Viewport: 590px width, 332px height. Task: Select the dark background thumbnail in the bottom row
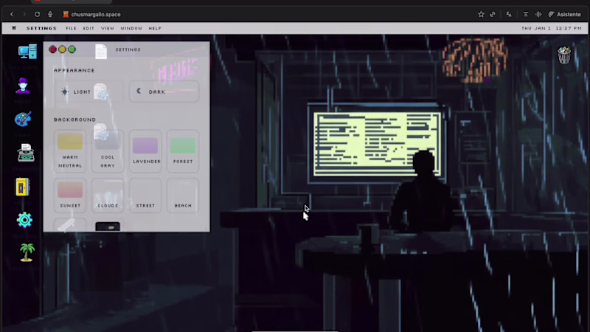108,226
